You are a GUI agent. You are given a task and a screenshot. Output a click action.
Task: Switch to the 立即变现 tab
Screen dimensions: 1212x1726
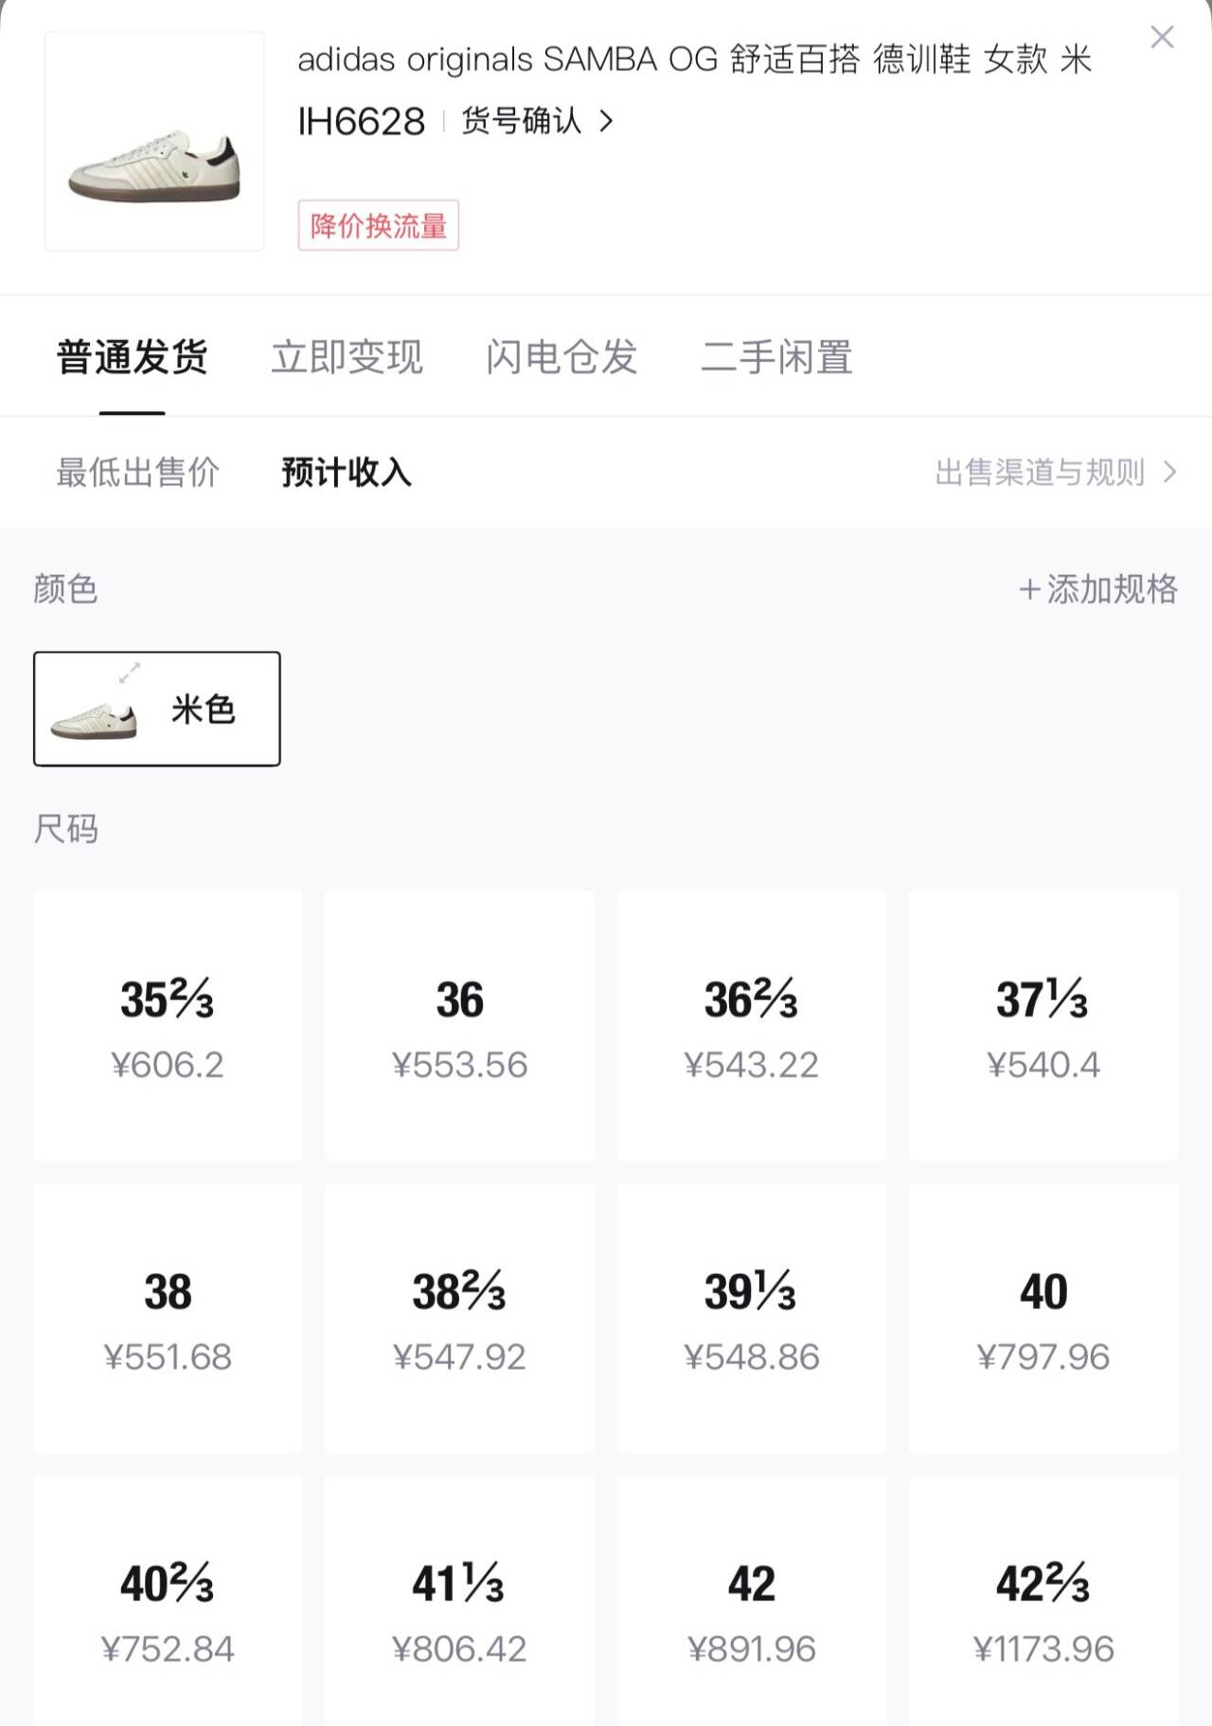click(x=347, y=357)
